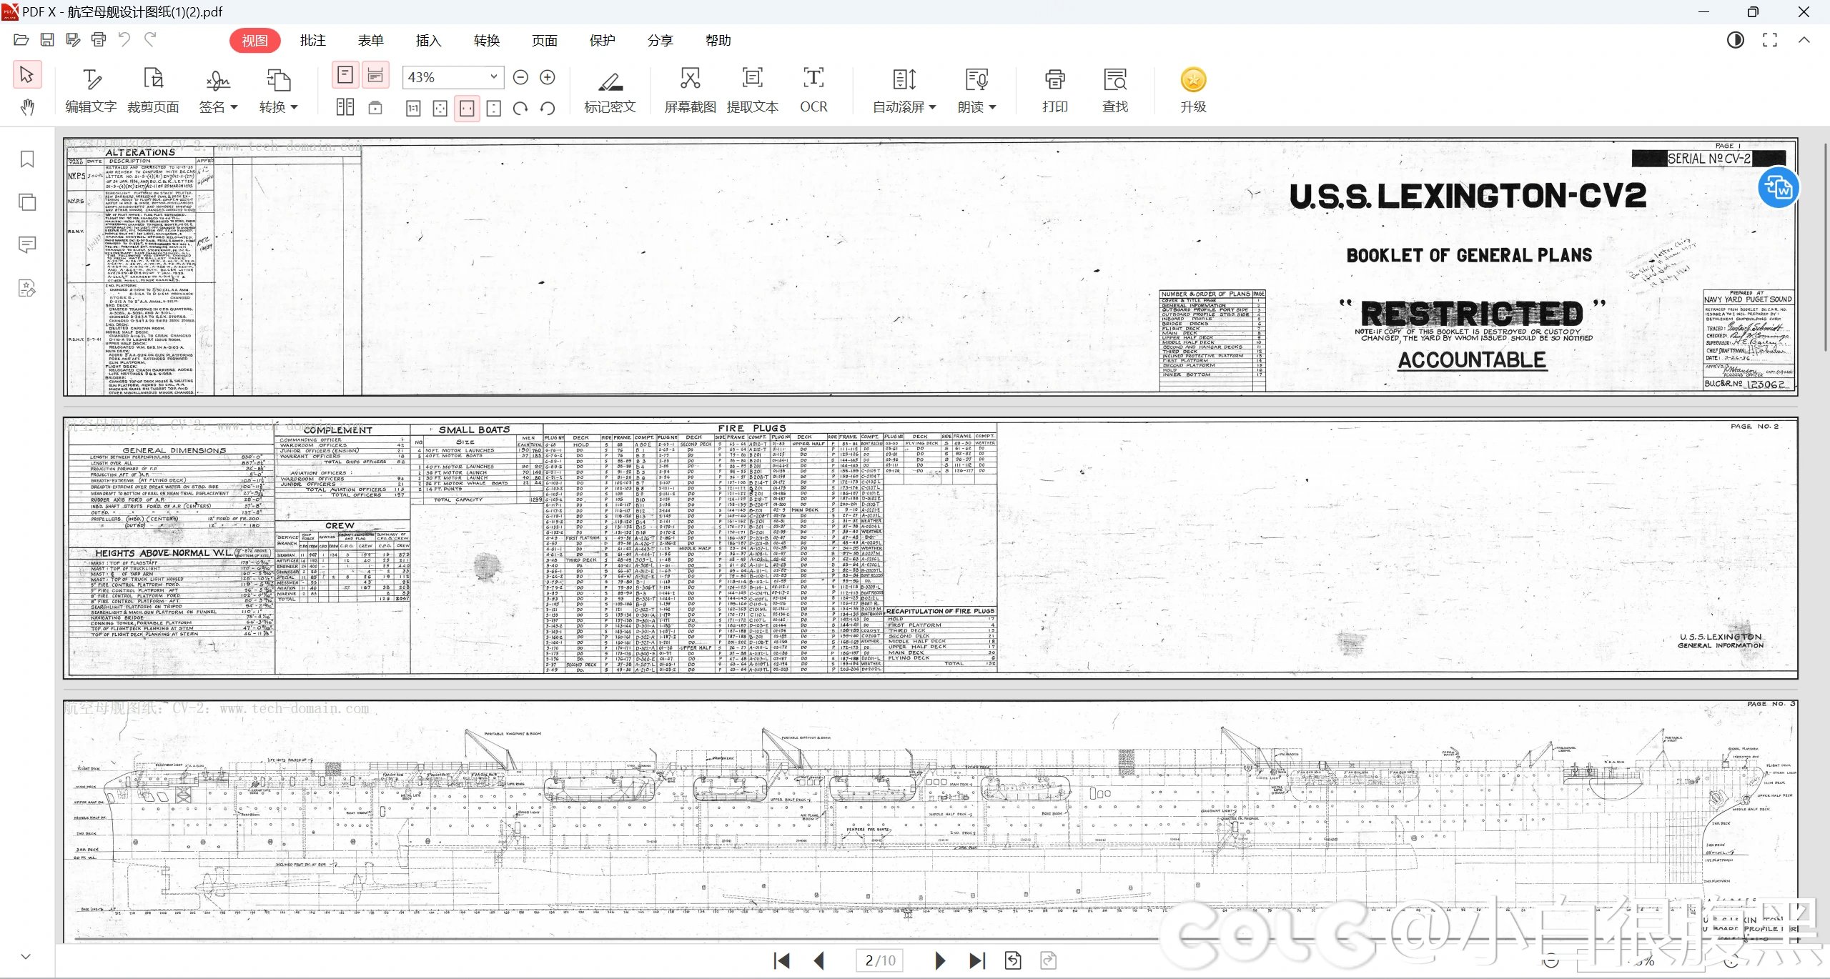The height and width of the screenshot is (979, 1830).
Task: Open the Share (分享) tab
Action: pyautogui.click(x=661, y=41)
